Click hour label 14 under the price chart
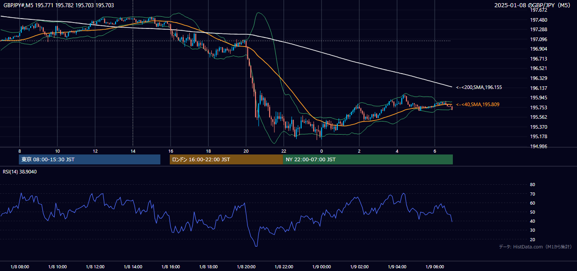This screenshot has width=577, height=271. [x=133, y=151]
